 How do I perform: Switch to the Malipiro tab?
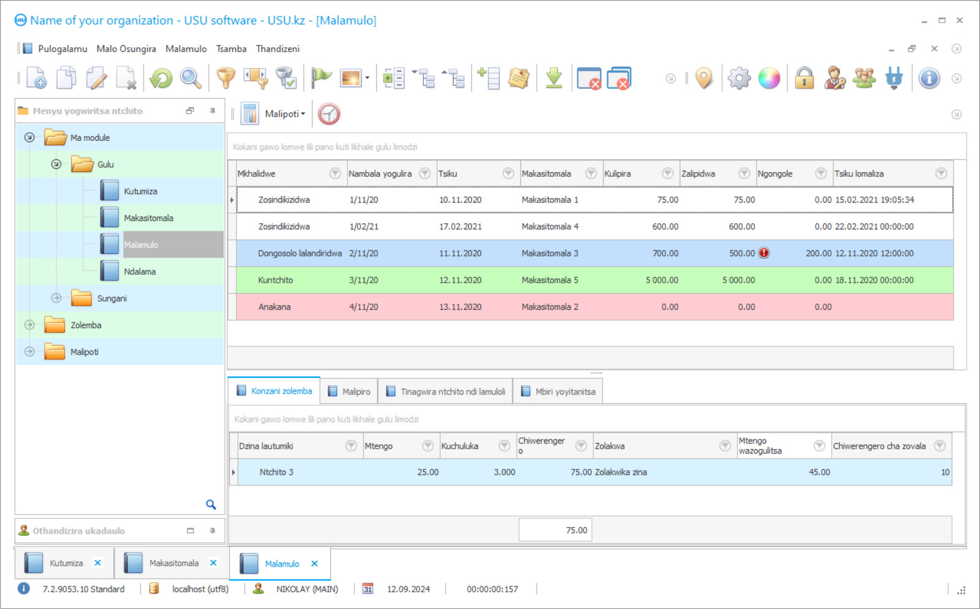pos(349,392)
